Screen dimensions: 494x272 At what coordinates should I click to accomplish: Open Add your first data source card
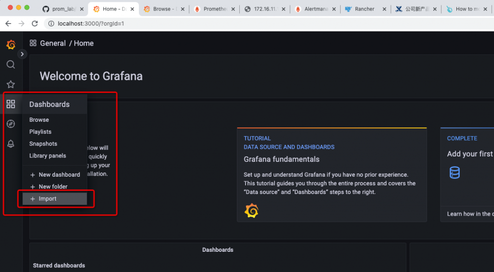[x=467, y=175]
